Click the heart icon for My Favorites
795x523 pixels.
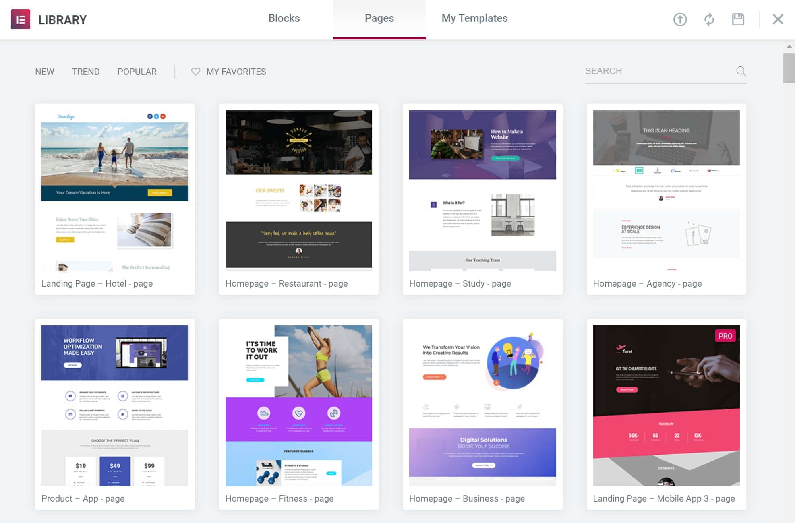[196, 72]
